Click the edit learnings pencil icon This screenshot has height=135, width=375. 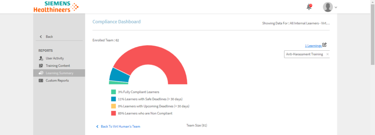pos(324,45)
